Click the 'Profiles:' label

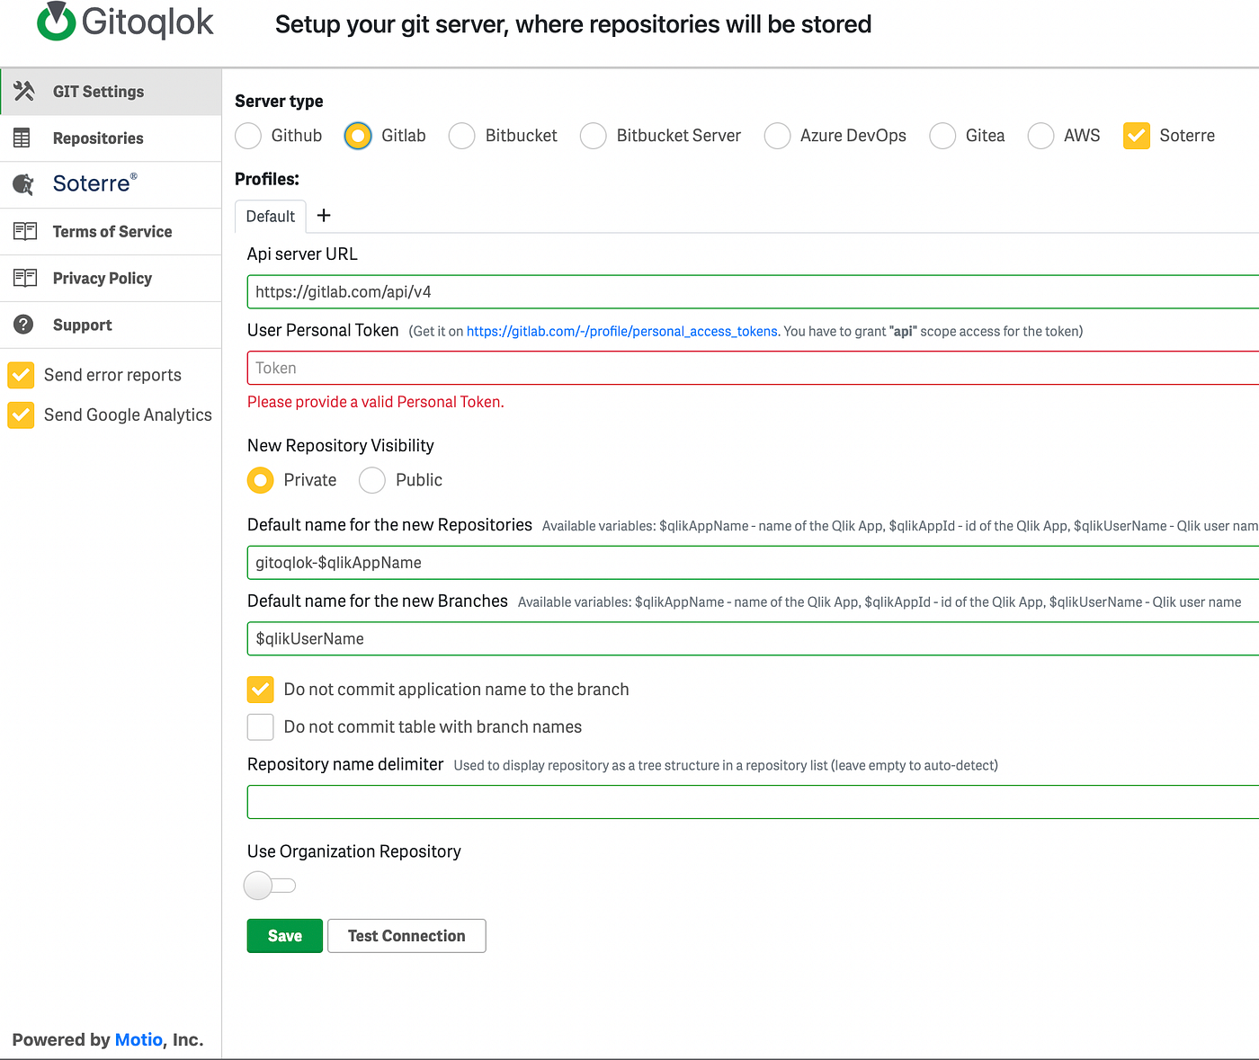(267, 179)
